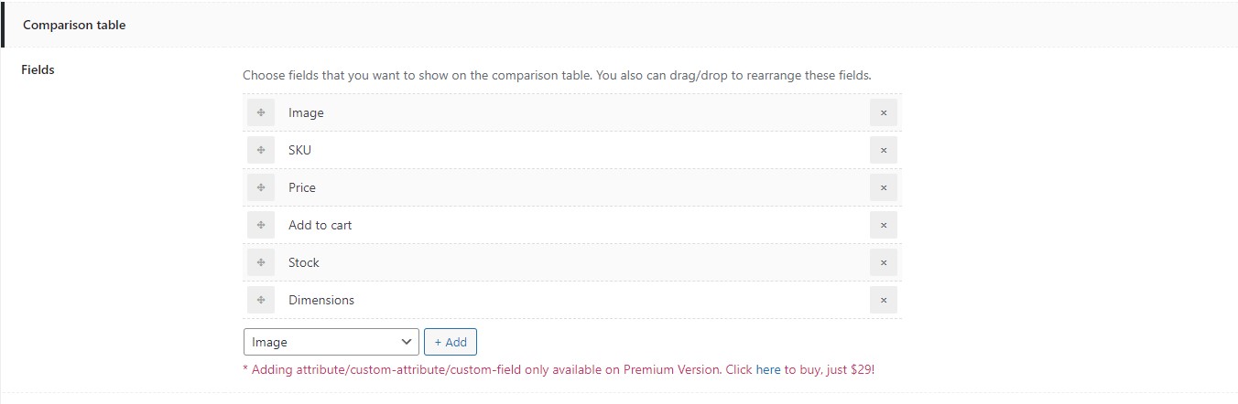Click the Fields setting label
The height and width of the screenshot is (404, 1238).
[38, 69]
